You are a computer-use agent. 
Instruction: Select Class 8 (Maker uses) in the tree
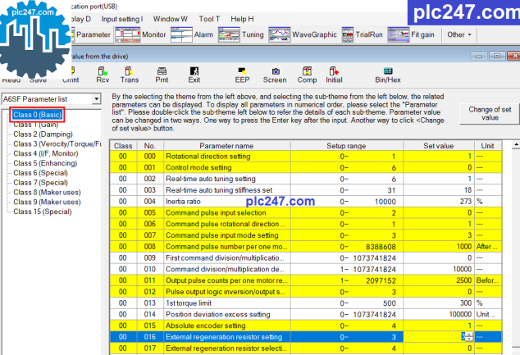click(x=47, y=192)
